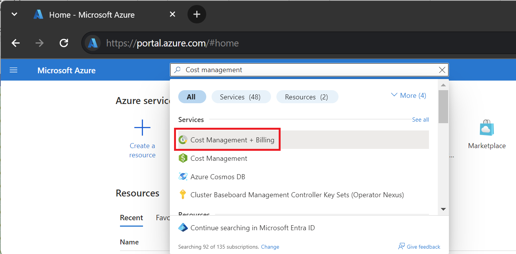Open Cost Management + Billing result
The height and width of the screenshot is (254, 516).
[x=303, y=140]
